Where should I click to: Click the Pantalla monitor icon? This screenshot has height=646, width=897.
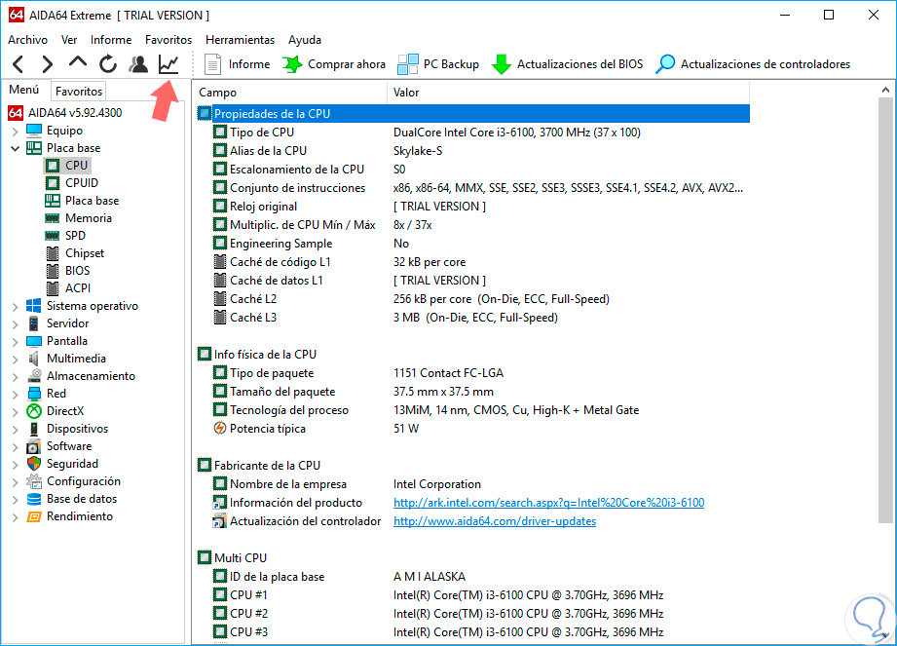coord(34,341)
